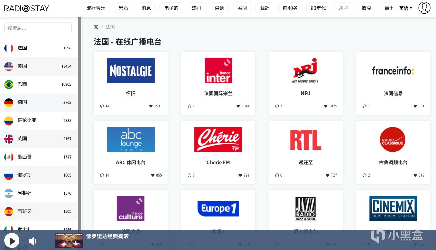Screen dimensions: 436x250
Task: Open country 巴西 in sidebar list
Action: point(39,84)
